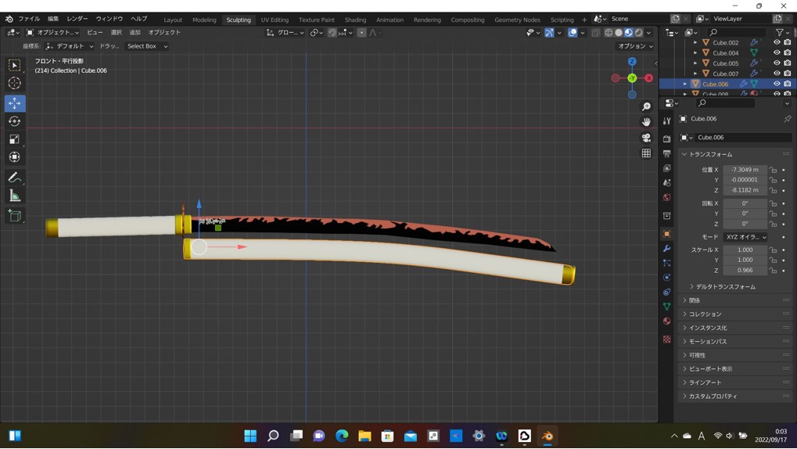Image resolution: width=797 pixels, height=449 pixels.
Task: Expand デルタトランスフォーム section
Action: 725,287
